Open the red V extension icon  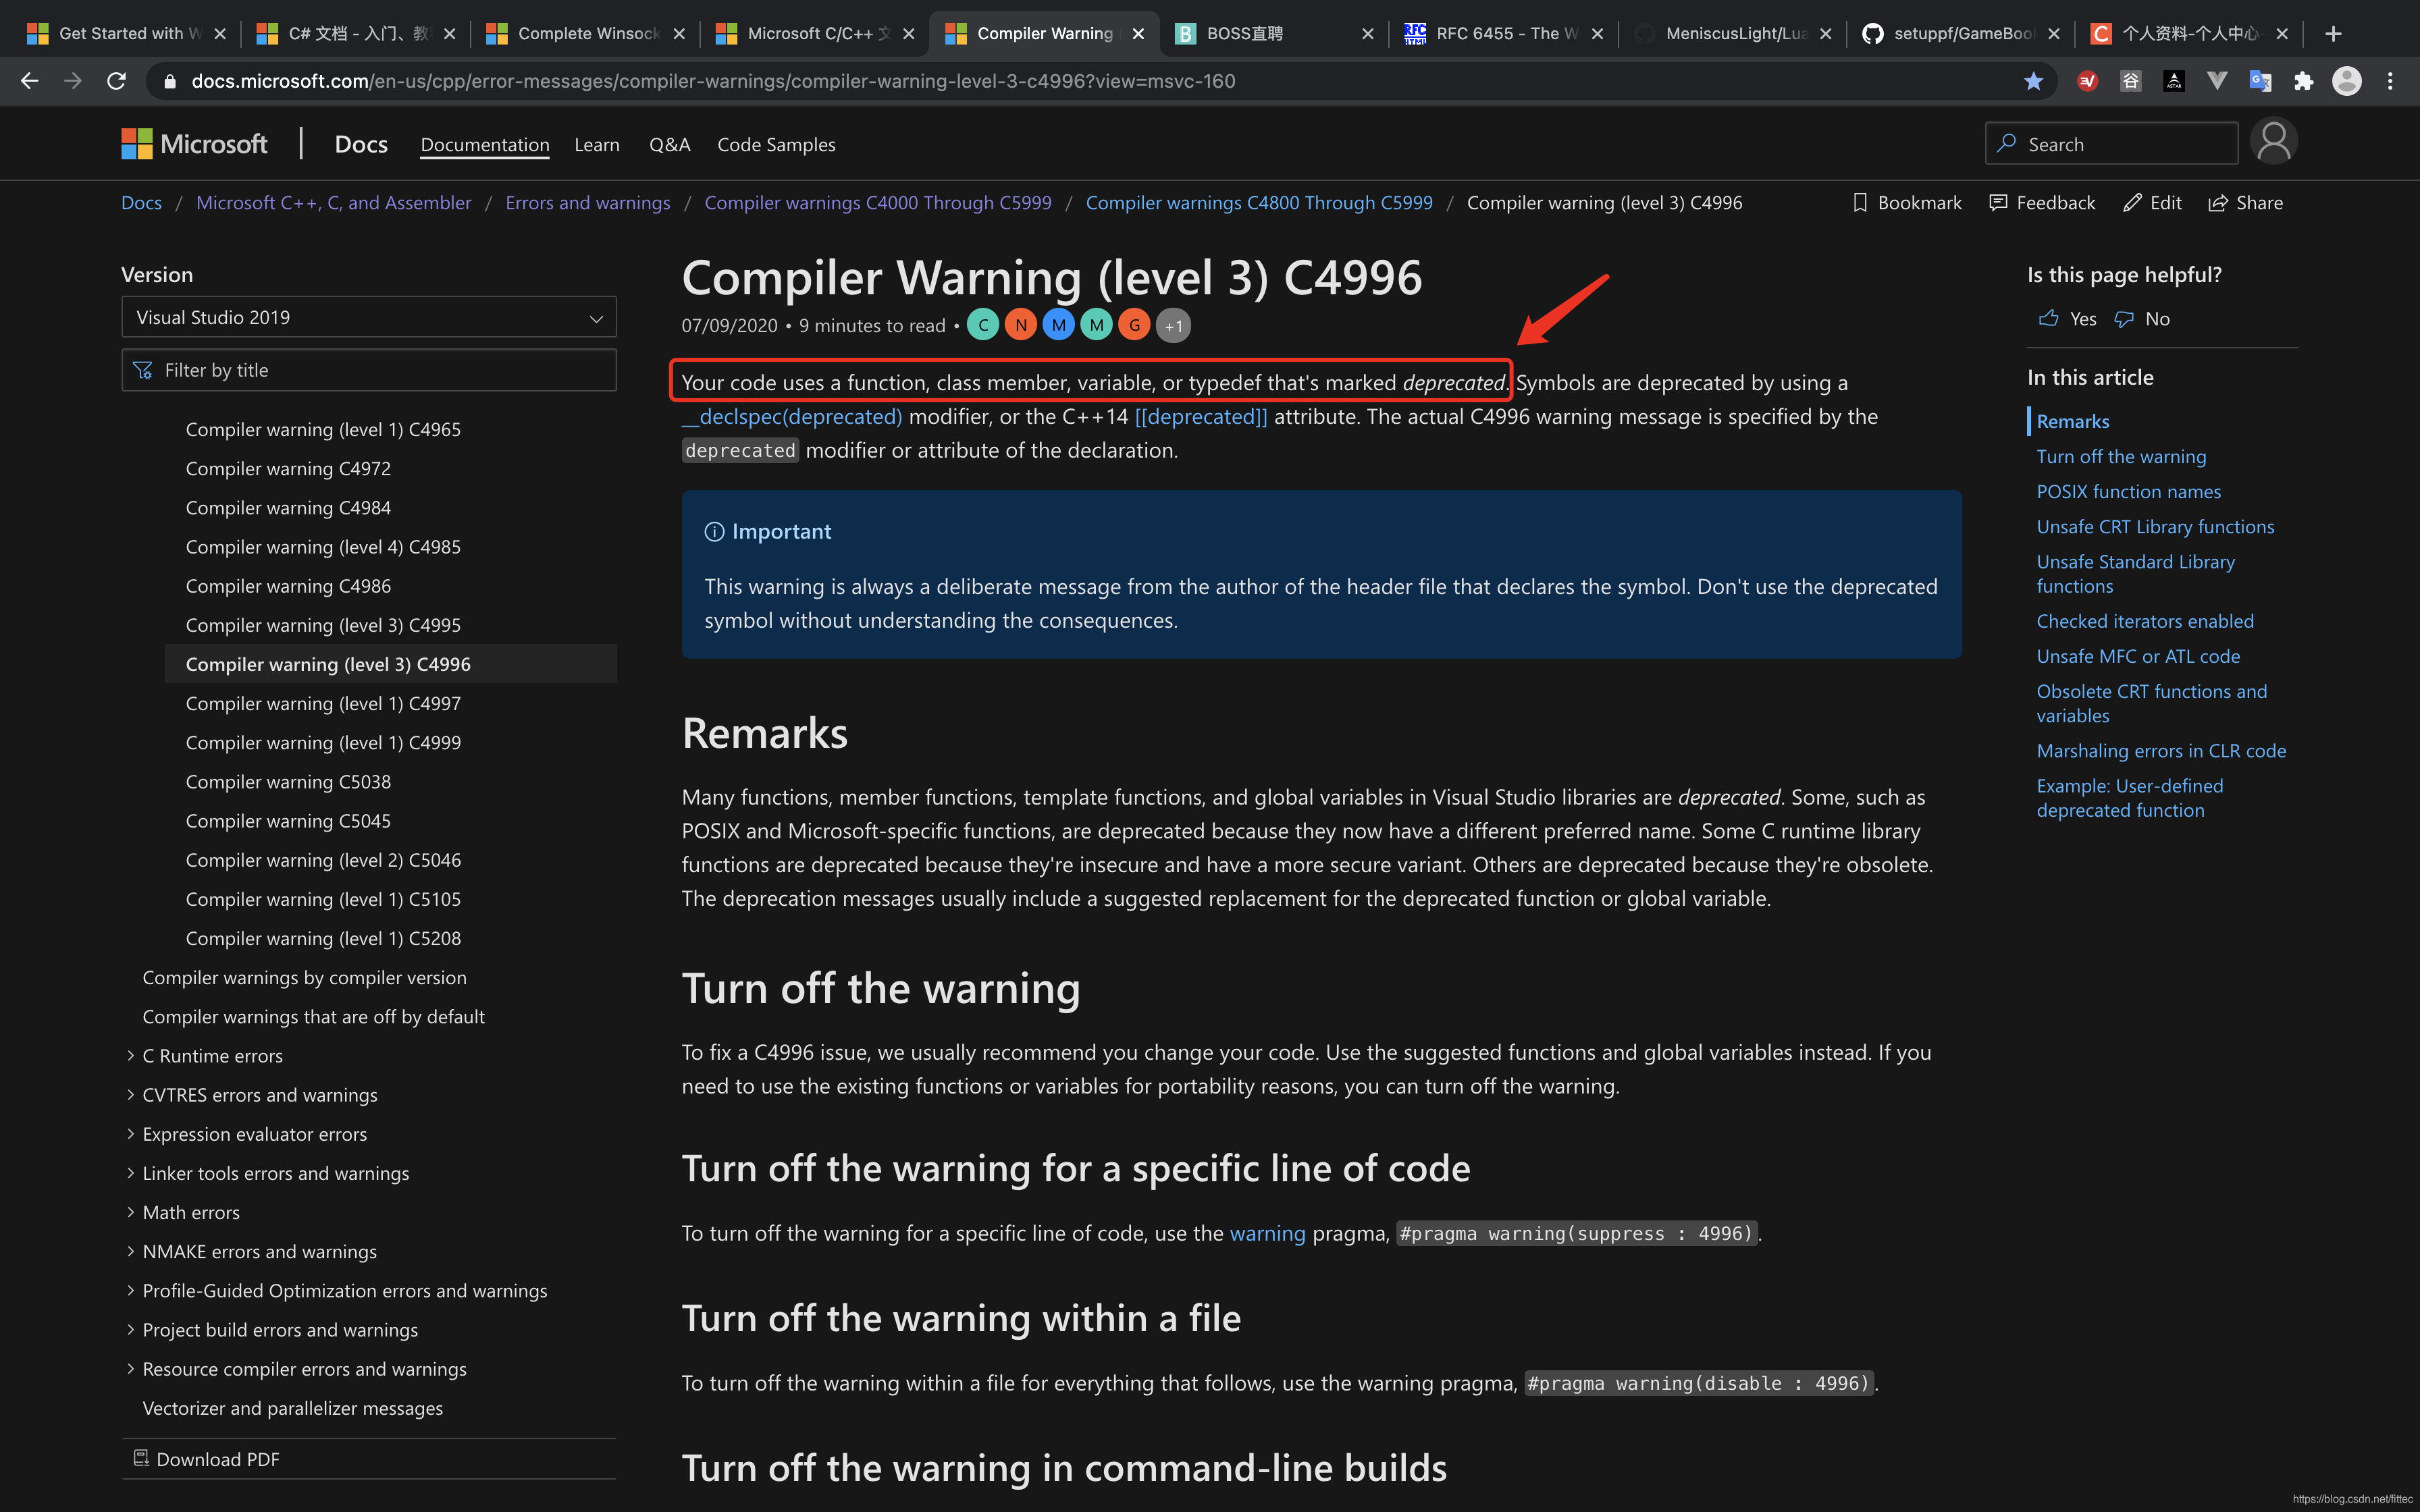click(x=2087, y=81)
